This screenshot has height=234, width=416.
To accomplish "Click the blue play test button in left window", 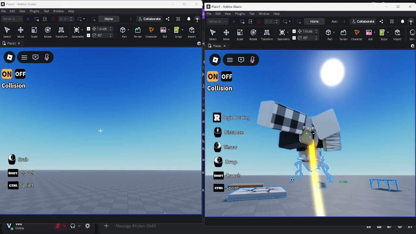I will tap(28, 19).
